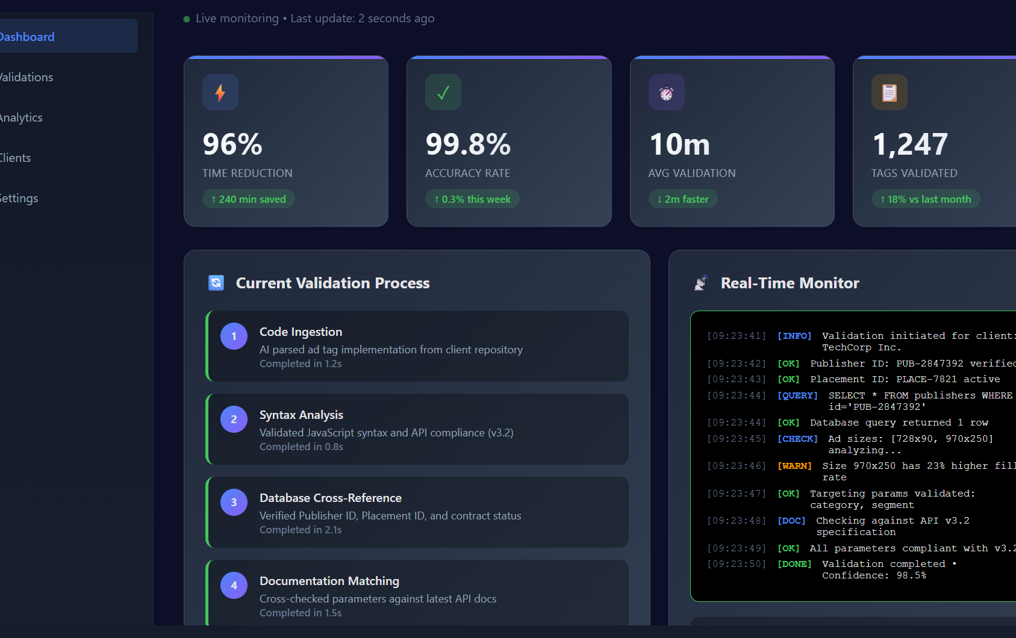
Task: Open the Analytics sidebar section
Action: 22,117
